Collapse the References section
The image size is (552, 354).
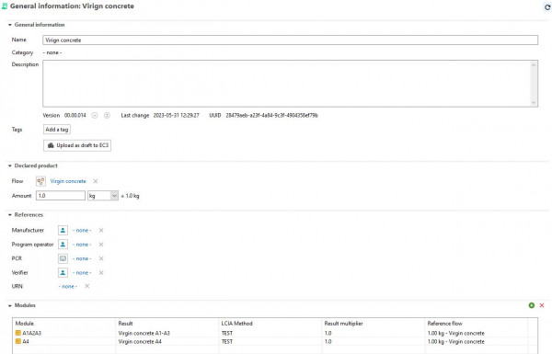(x=10, y=215)
